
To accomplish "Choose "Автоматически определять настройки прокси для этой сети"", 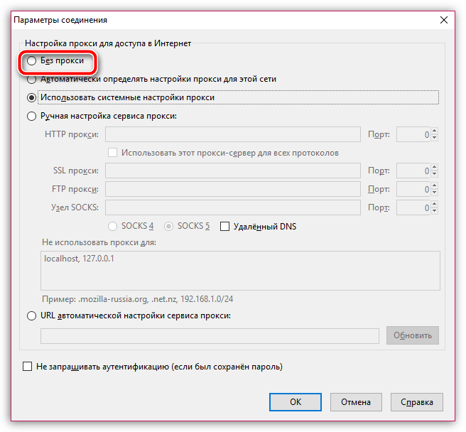I will coord(31,80).
